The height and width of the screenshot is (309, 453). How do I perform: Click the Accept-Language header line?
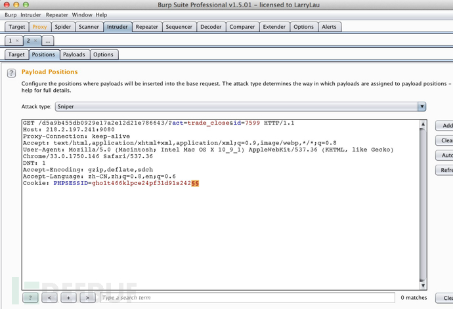click(x=99, y=176)
